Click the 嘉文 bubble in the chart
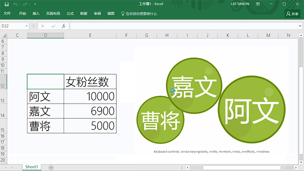 (194, 85)
